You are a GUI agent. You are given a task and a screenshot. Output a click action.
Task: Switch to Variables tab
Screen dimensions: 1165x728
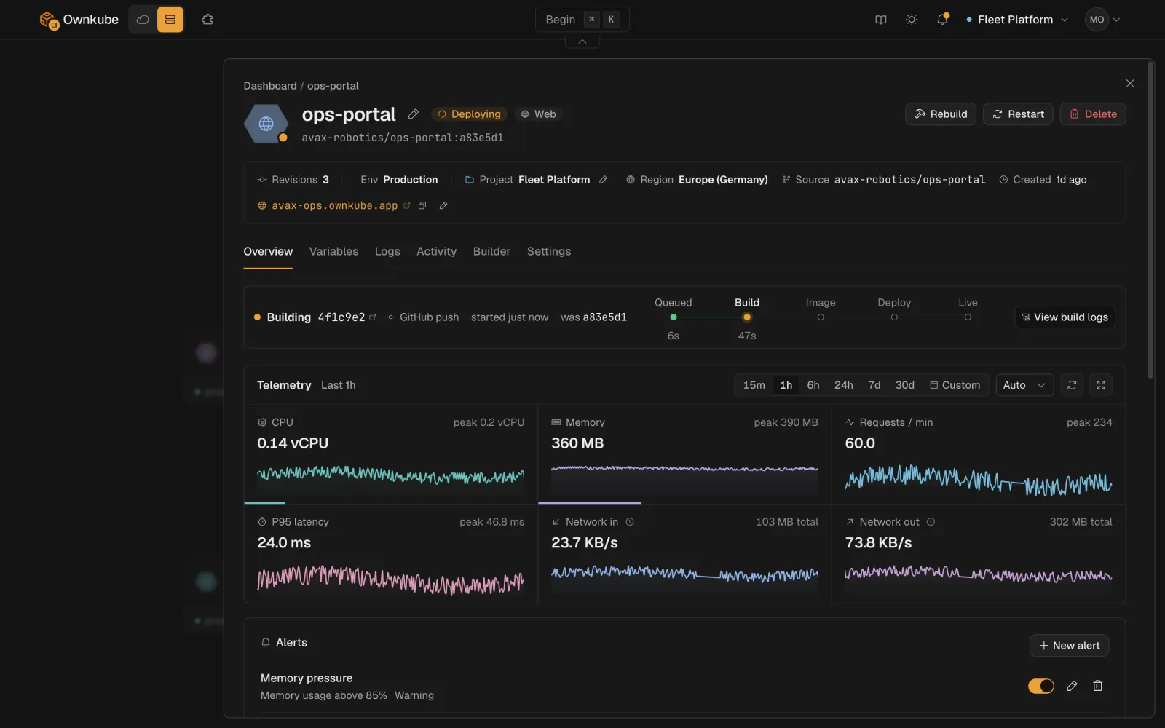click(x=333, y=251)
